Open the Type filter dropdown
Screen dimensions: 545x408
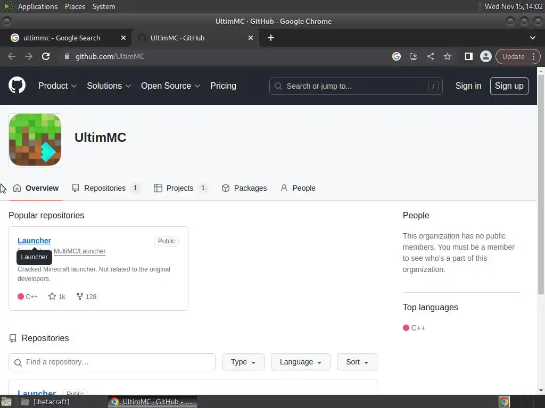(x=243, y=362)
